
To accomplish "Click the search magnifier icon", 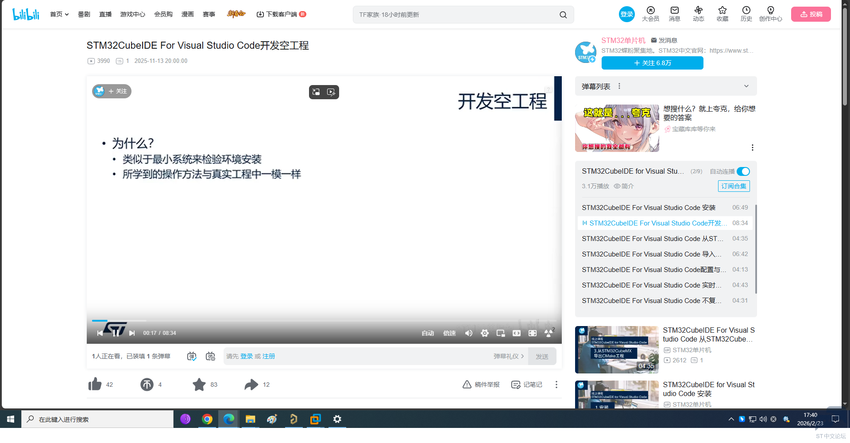I will click(x=563, y=15).
